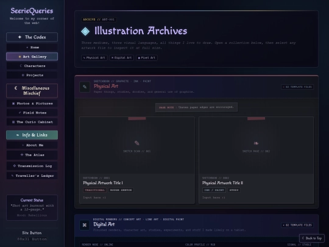Click the Digital Art section icon
The image size is (329, 247).
(x=85, y=225)
